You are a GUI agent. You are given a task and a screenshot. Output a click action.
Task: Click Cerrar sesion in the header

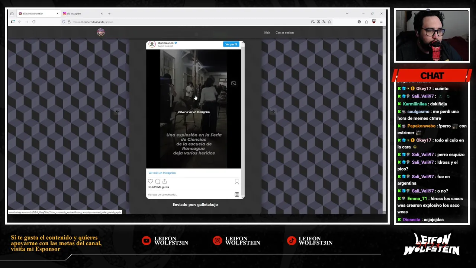[284, 32]
